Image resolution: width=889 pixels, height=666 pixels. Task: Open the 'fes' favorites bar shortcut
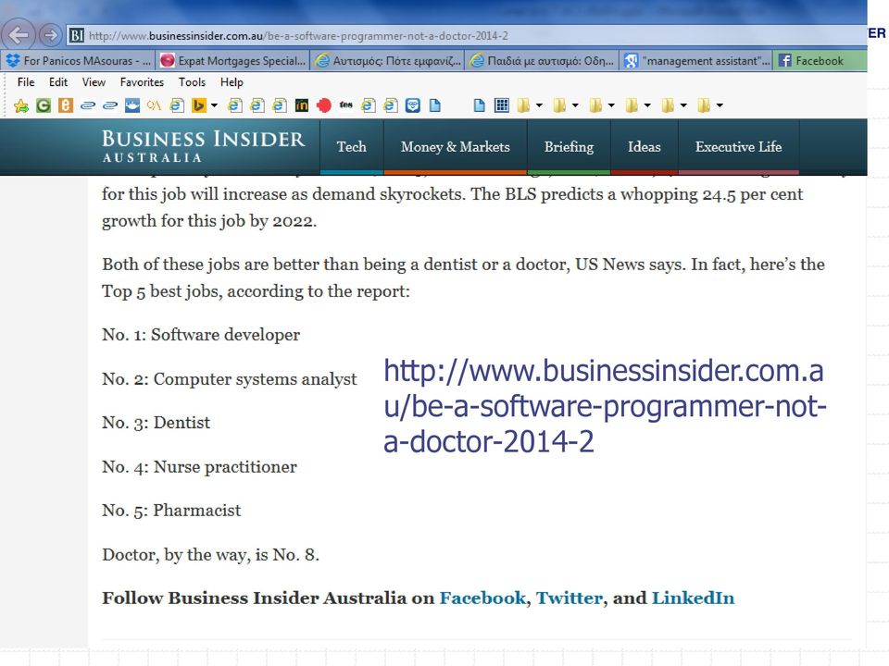(345, 105)
